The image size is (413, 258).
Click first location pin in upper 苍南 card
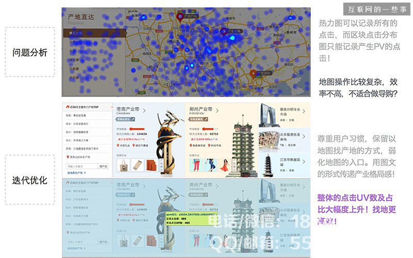click(118, 146)
